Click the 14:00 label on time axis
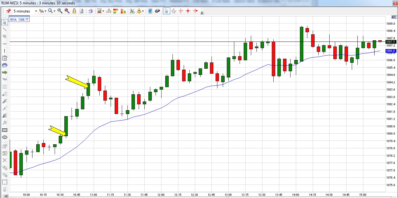 pyautogui.click(x=295, y=195)
